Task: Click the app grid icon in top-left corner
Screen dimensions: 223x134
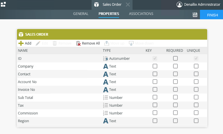Action: [x=3, y=4]
